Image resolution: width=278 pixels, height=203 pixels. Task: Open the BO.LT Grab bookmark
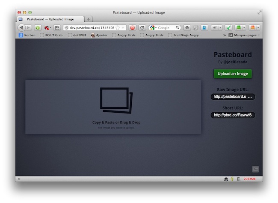[x=51, y=35]
